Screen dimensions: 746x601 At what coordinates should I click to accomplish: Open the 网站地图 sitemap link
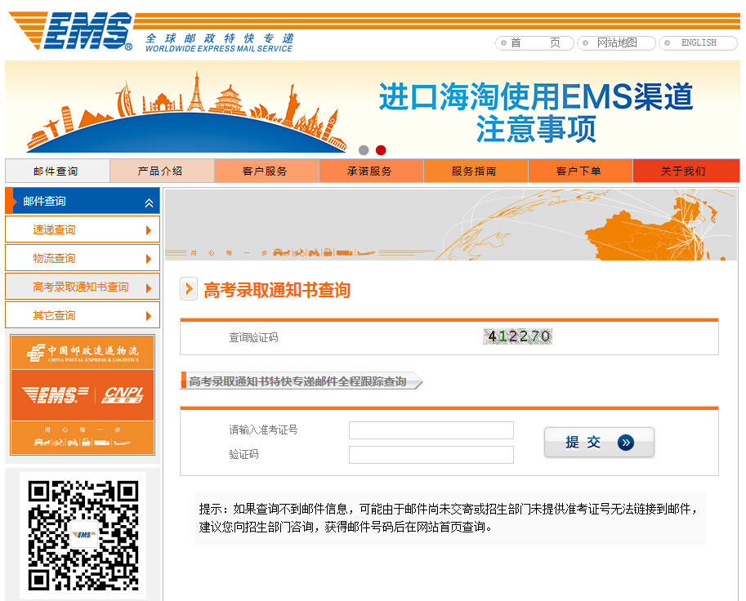617,42
